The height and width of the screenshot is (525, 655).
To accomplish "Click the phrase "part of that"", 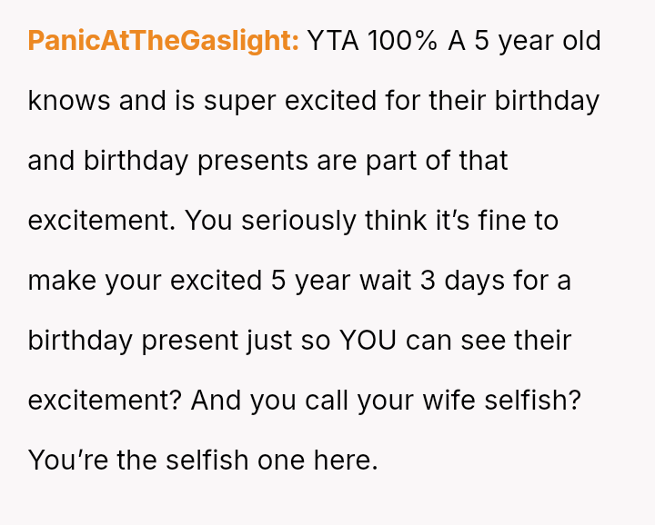I will pos(440,161).
